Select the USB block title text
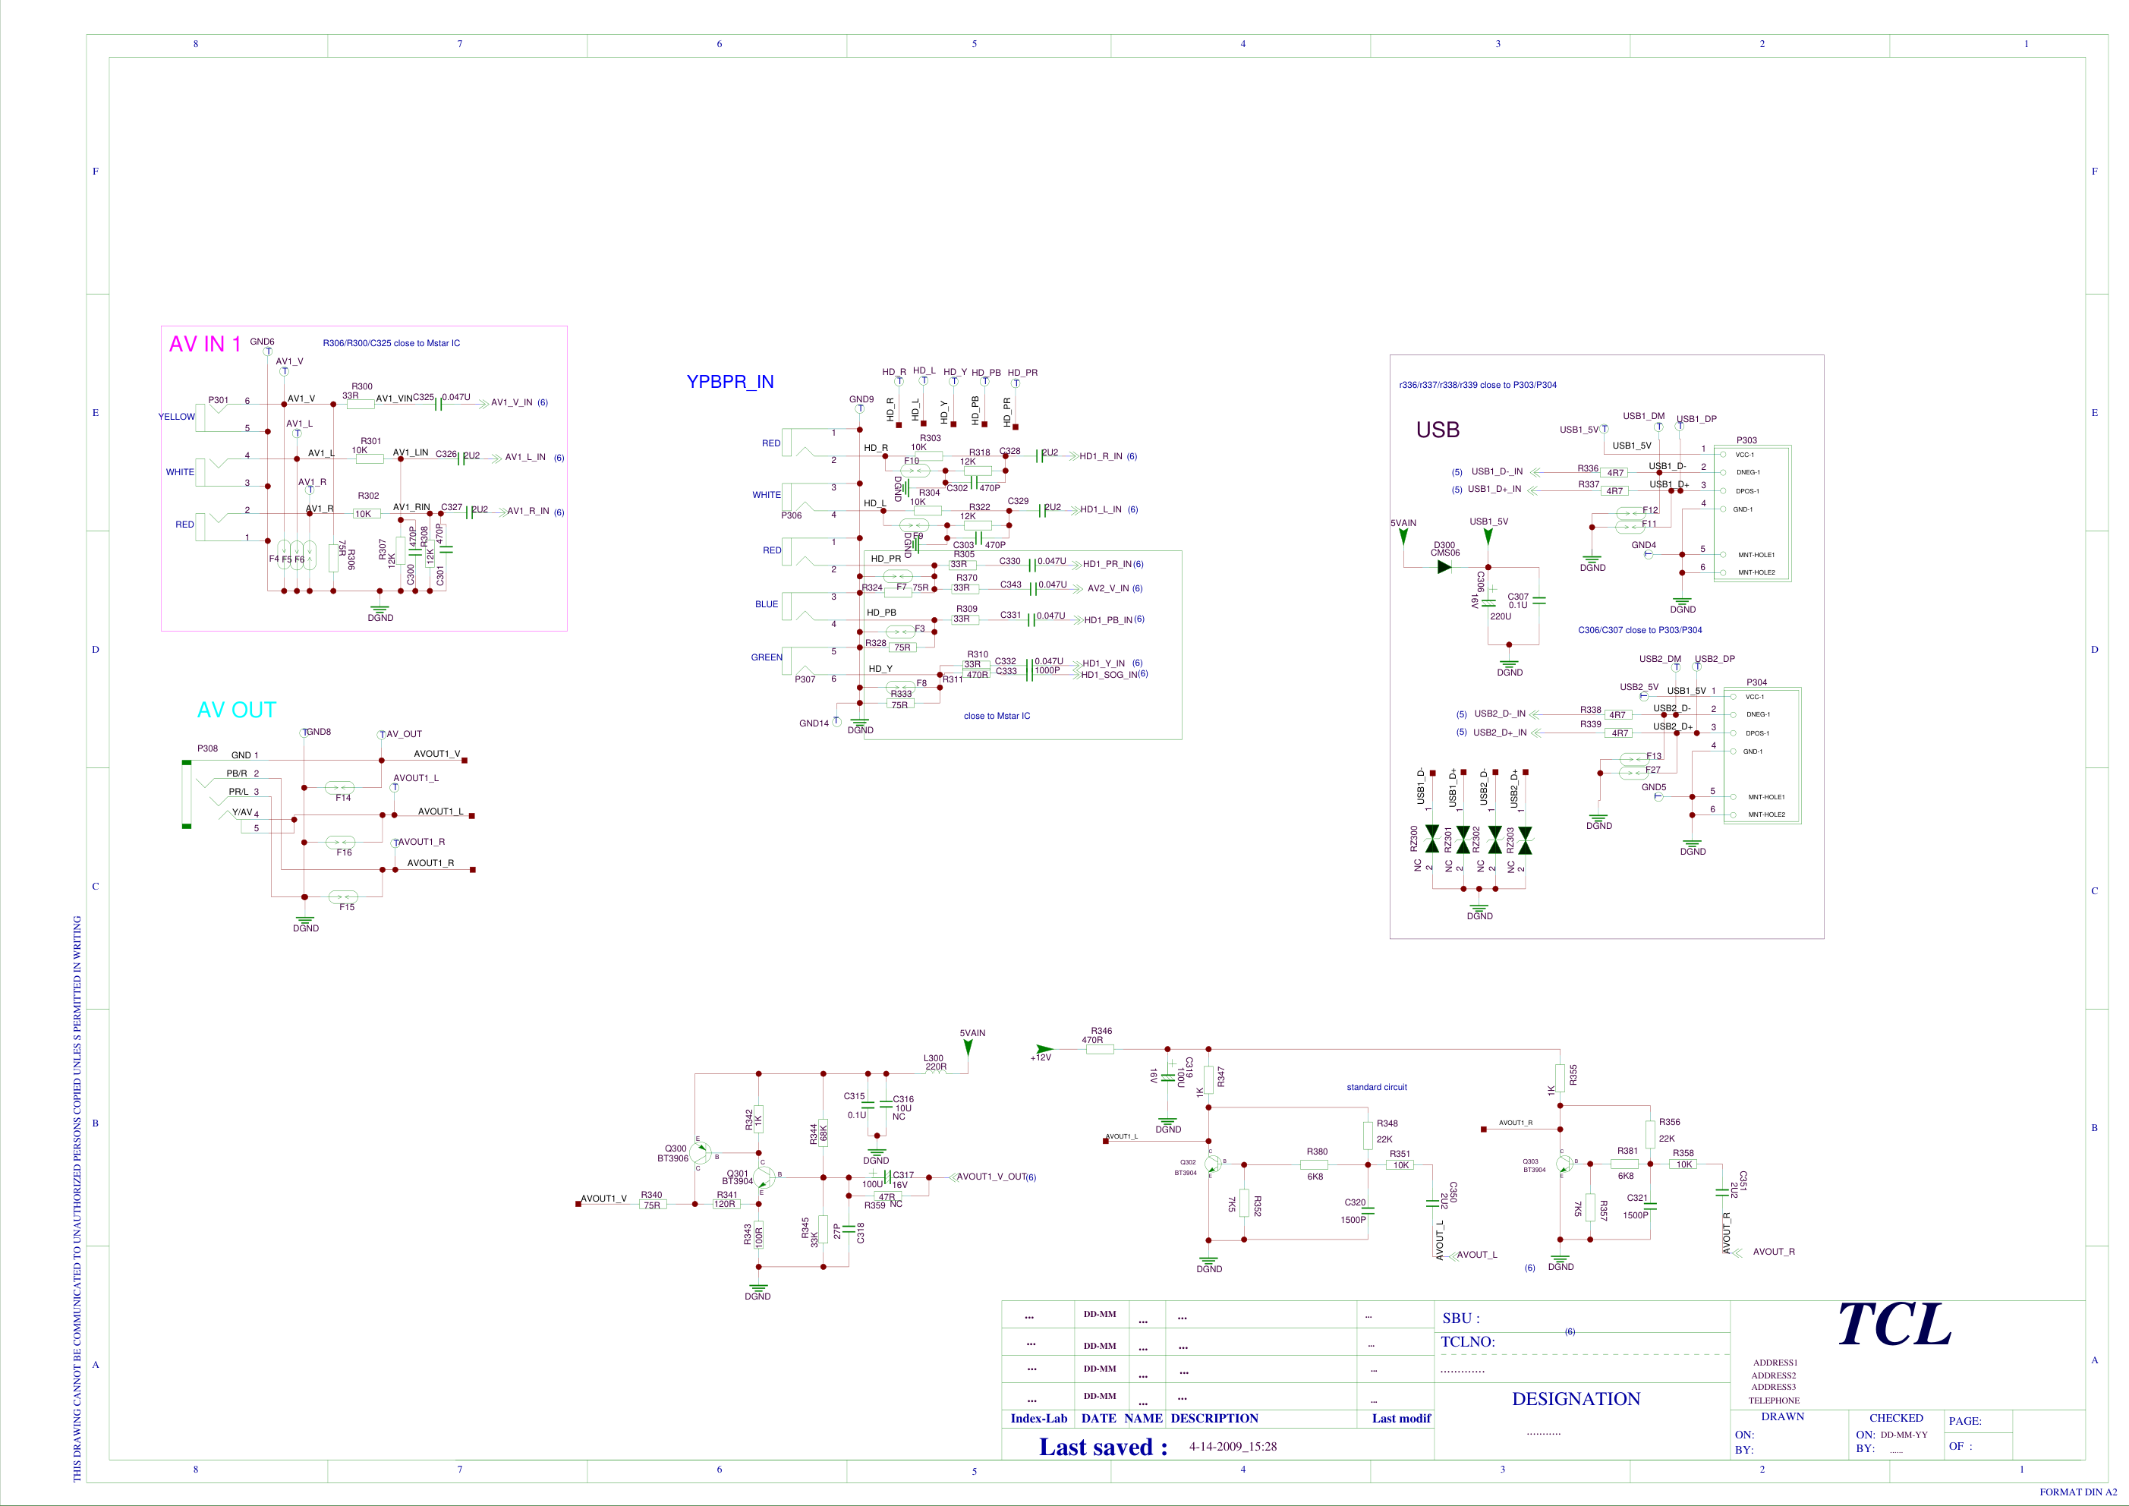This screenshot has width=2129, height=1506. (1438, 430)
